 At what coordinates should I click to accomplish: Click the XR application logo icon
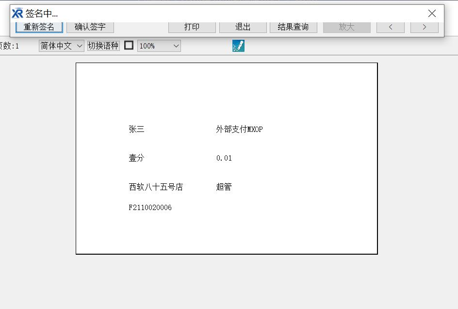coord(17,13)
